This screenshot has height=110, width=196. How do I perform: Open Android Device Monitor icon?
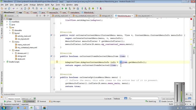[93, 9]
